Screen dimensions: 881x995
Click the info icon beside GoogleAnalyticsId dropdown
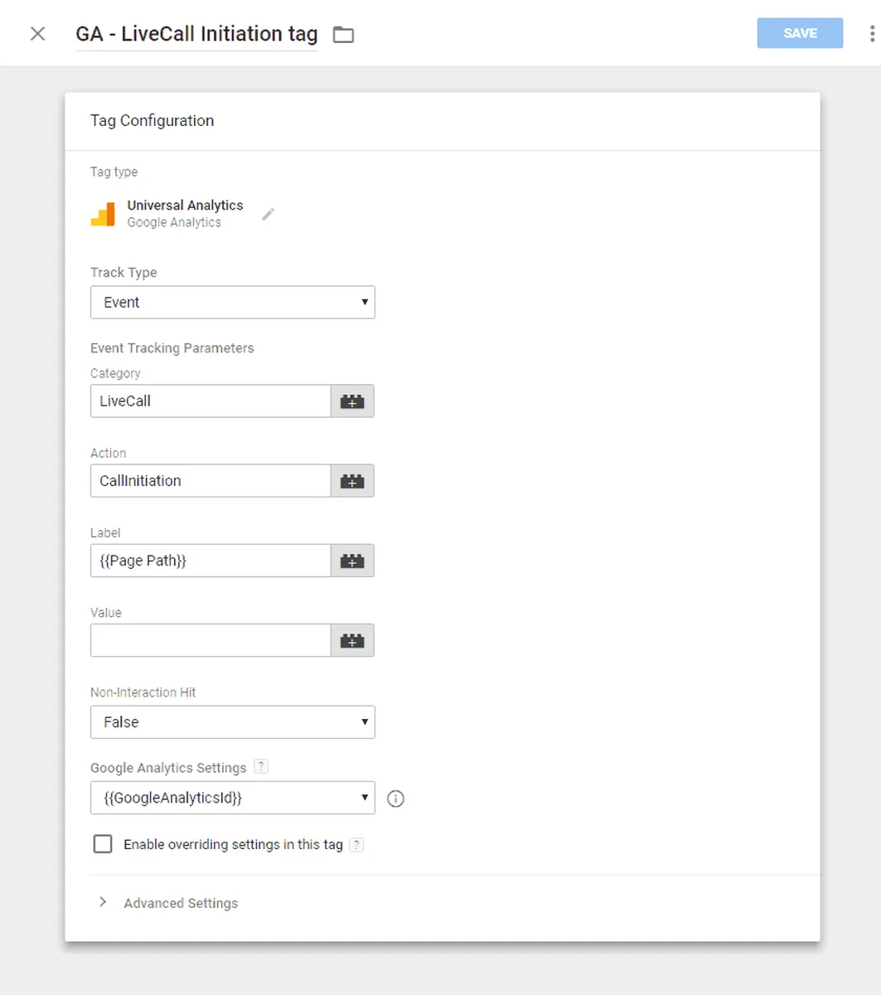point(396,799)
